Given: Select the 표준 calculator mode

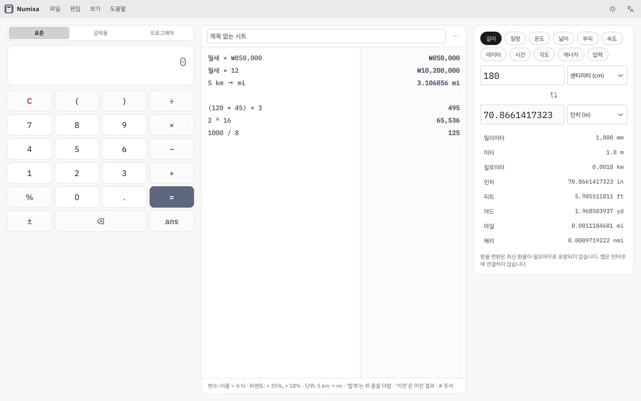Looking at the screenshot, I should click(39, 33).
